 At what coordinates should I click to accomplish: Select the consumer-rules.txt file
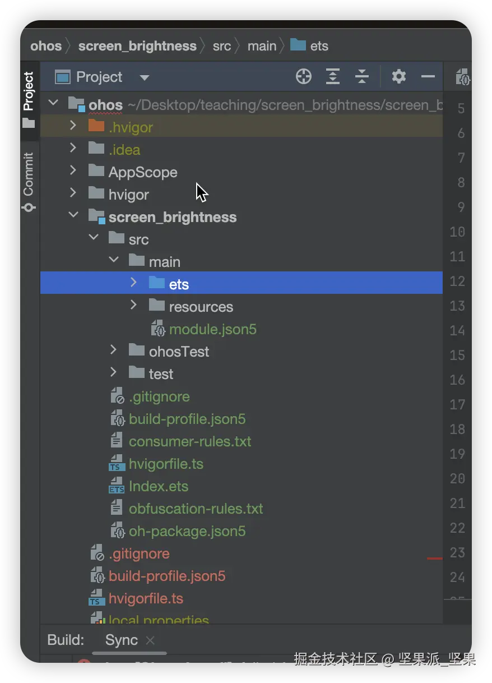pos(190,441)
